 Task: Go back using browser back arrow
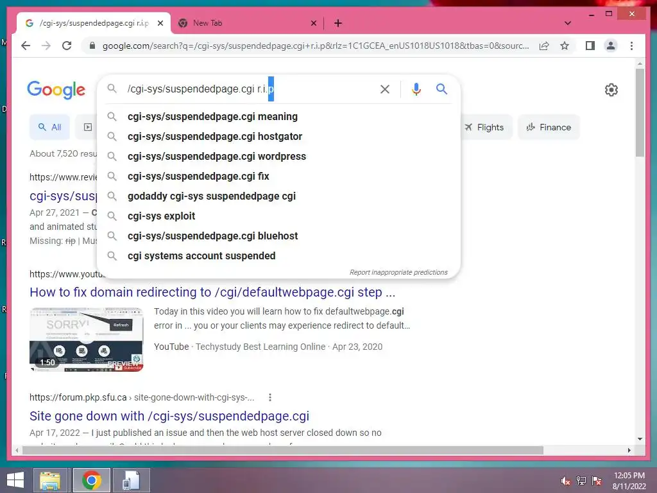[x=26, y=46]
